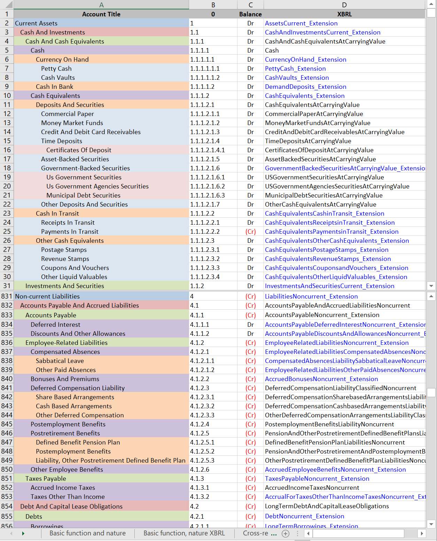Click the AccruedBonusesNoncurrent_Extension link
437x541 pixels.
321,379
